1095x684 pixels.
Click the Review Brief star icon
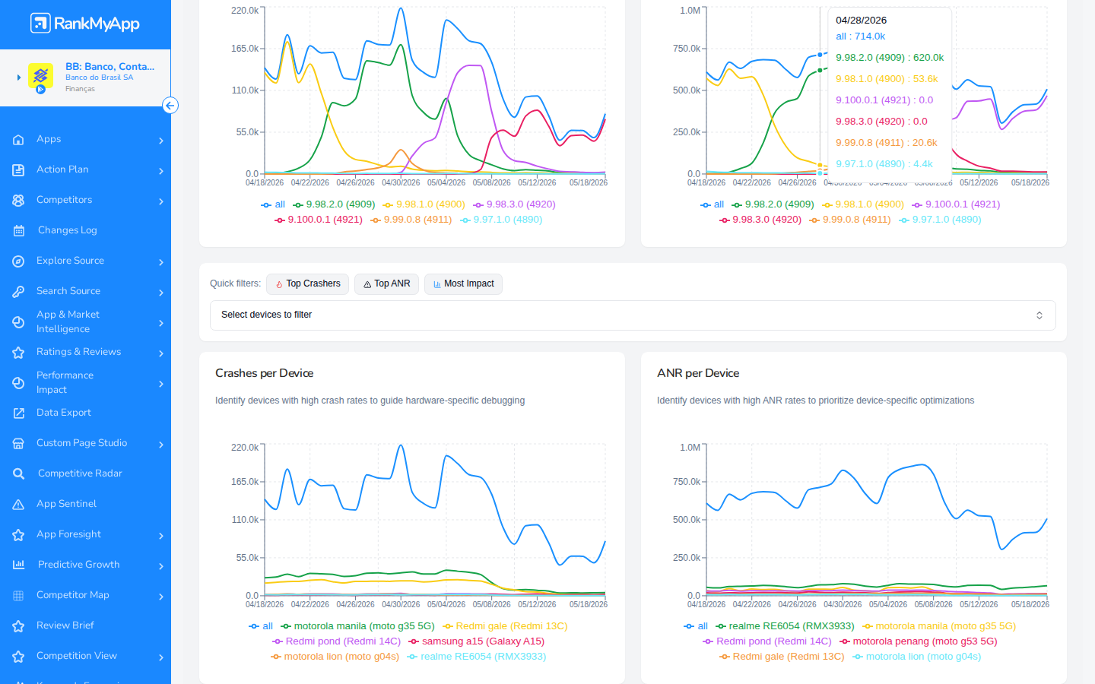pos(19,625)
